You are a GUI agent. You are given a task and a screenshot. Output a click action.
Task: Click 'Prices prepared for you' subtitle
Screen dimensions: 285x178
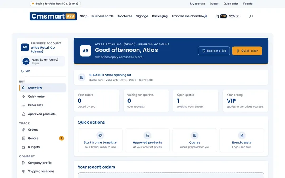[194, 147]
